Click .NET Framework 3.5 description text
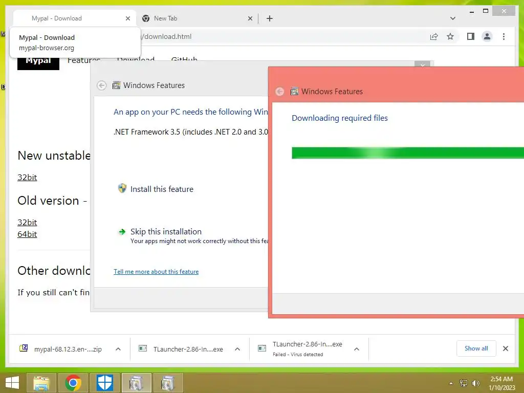The image size is (524, 393). point(191,132)
